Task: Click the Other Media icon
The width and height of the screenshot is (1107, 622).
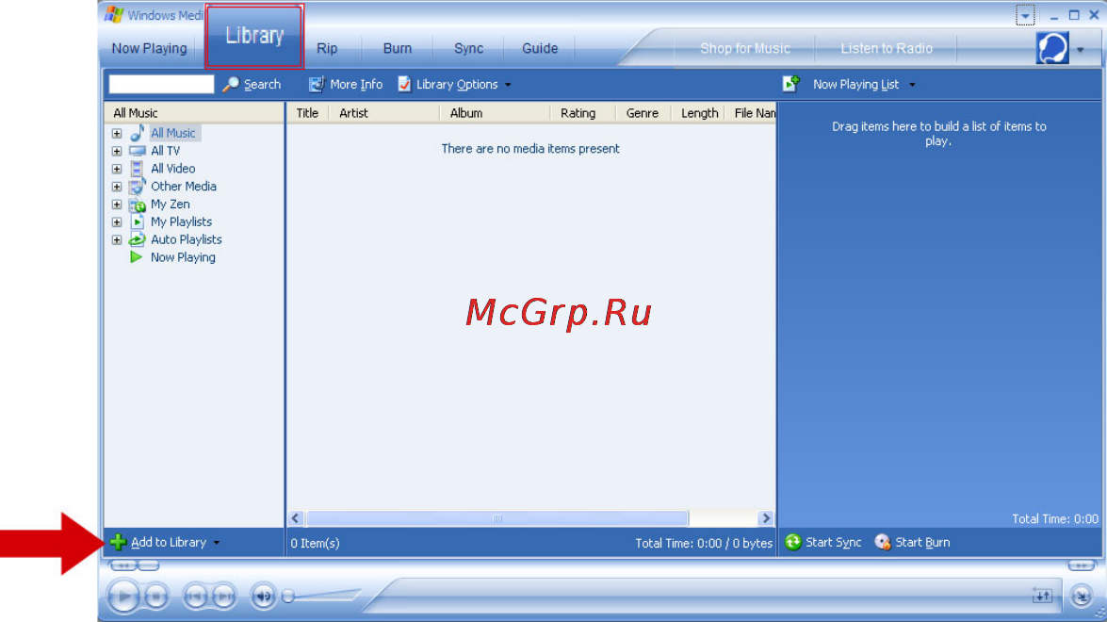Action: 137,187
